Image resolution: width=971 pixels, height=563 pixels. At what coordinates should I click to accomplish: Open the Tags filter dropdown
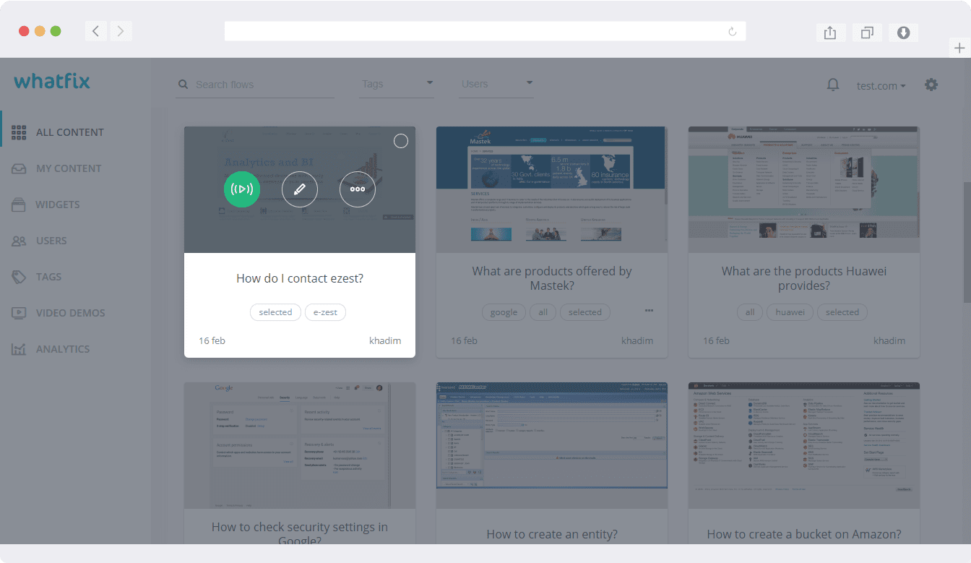point(397,84)
